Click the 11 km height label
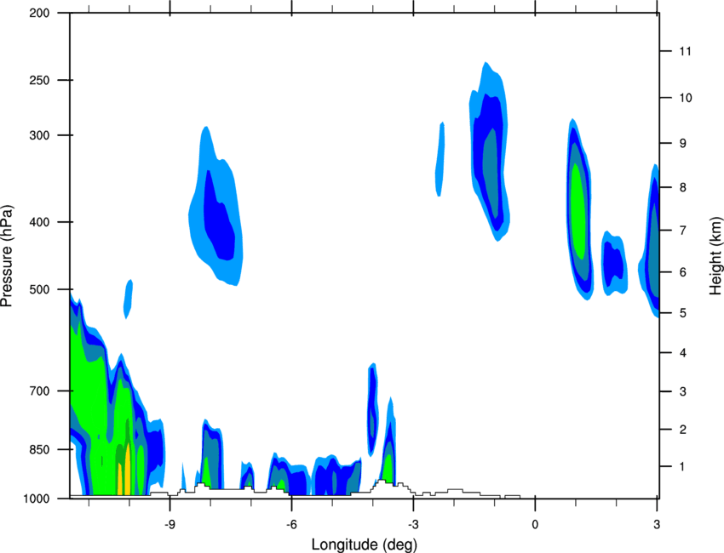Screen dimensions: 724x553 (685, 51)
